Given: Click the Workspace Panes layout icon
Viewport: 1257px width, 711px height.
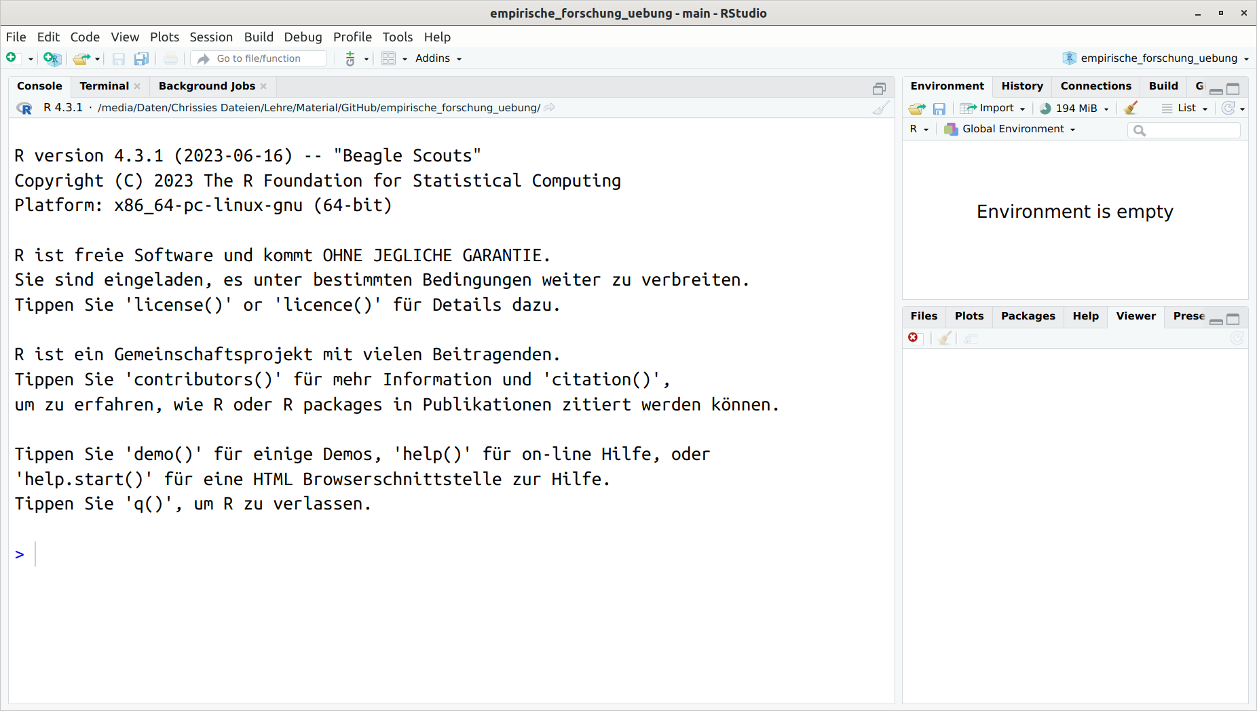Looking at the screenshot, I should (x=388, y=59).
